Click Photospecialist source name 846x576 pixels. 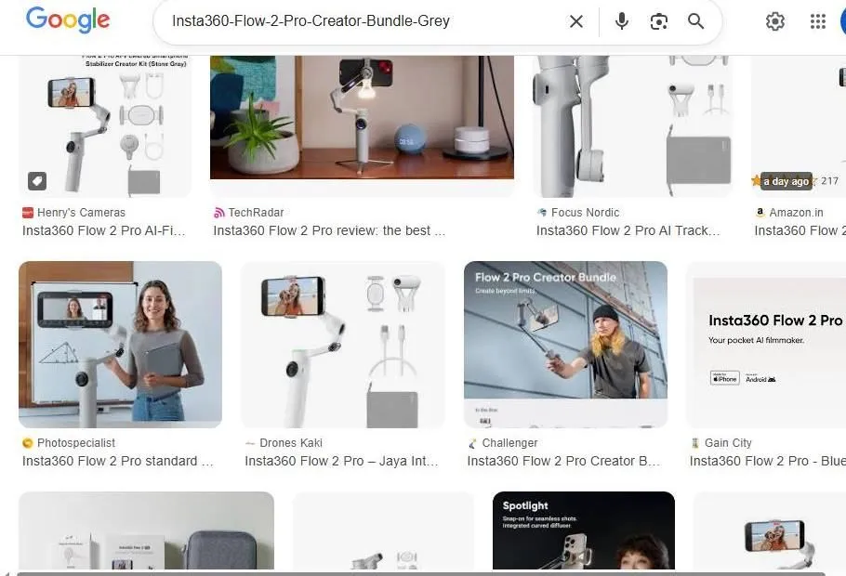coord(76,443)
